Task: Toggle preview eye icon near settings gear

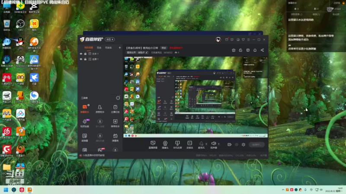Action: point(236,144)
